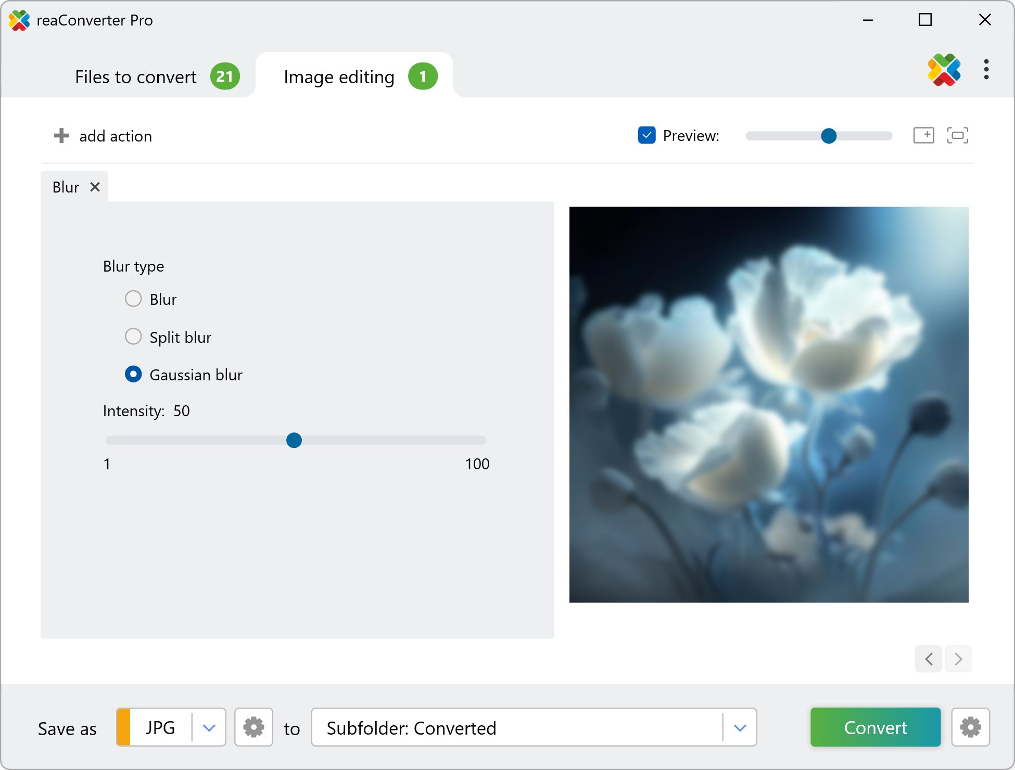The image size is (1015, 770).
Task: Show previous preview image arrow
Action: click(x=929, y=659)
